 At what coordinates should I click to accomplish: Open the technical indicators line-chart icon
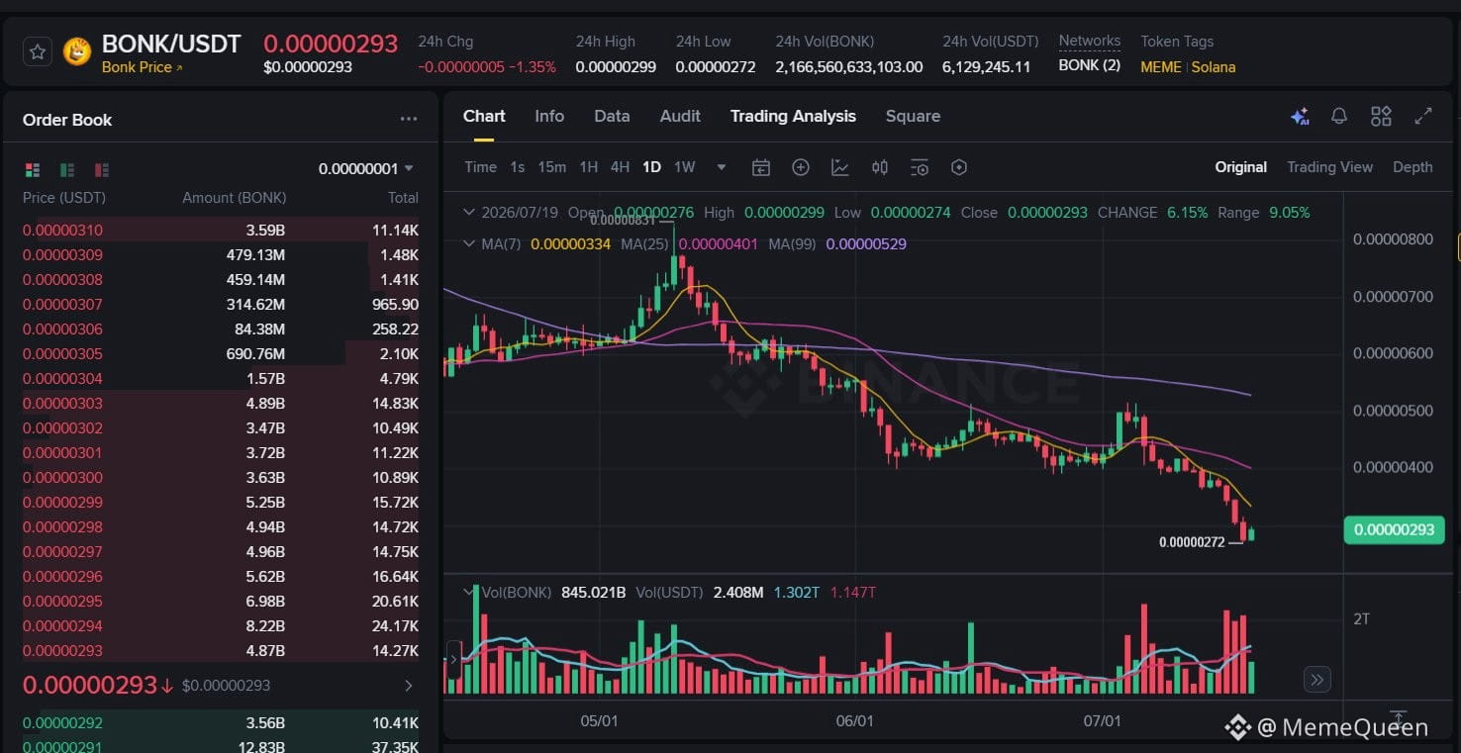pos(840,167)
